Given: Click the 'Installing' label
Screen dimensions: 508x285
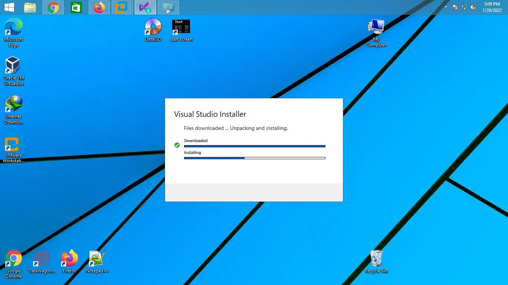Looking at the screenshot, I should tap(192, 153).
